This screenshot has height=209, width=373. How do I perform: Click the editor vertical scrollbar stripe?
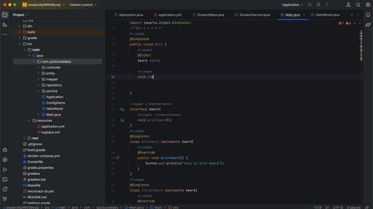pyautogui.click(x=361, y=45)
